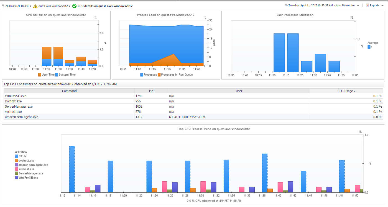The width and height of the screenshot is (388, 207).
Task: Click the All Hosts breadcrumb tree icon
Action: tap(3, 6)
